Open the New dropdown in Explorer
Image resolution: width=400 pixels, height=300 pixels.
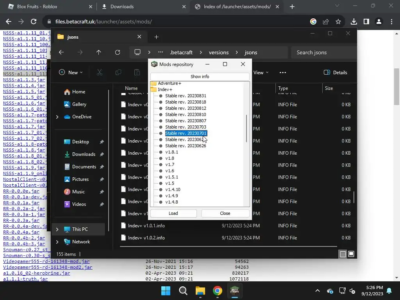[x=71, y=72]
